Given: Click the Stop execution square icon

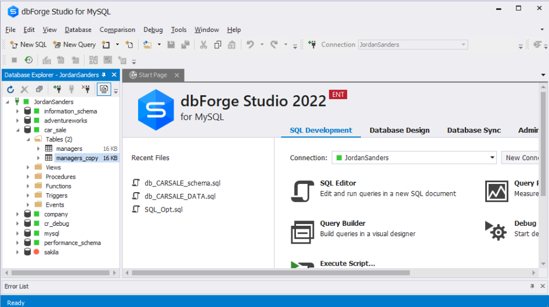Looking at the screenshot, I should 15,60.
